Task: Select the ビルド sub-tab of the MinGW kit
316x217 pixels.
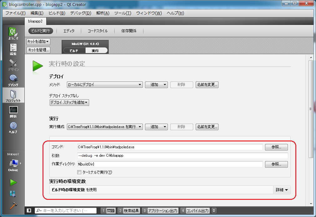Action: (x=74, y=51)
